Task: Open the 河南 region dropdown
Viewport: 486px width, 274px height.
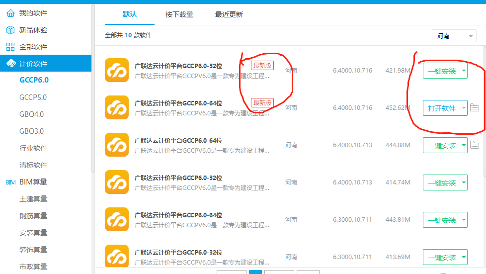Action: [454, 36]
